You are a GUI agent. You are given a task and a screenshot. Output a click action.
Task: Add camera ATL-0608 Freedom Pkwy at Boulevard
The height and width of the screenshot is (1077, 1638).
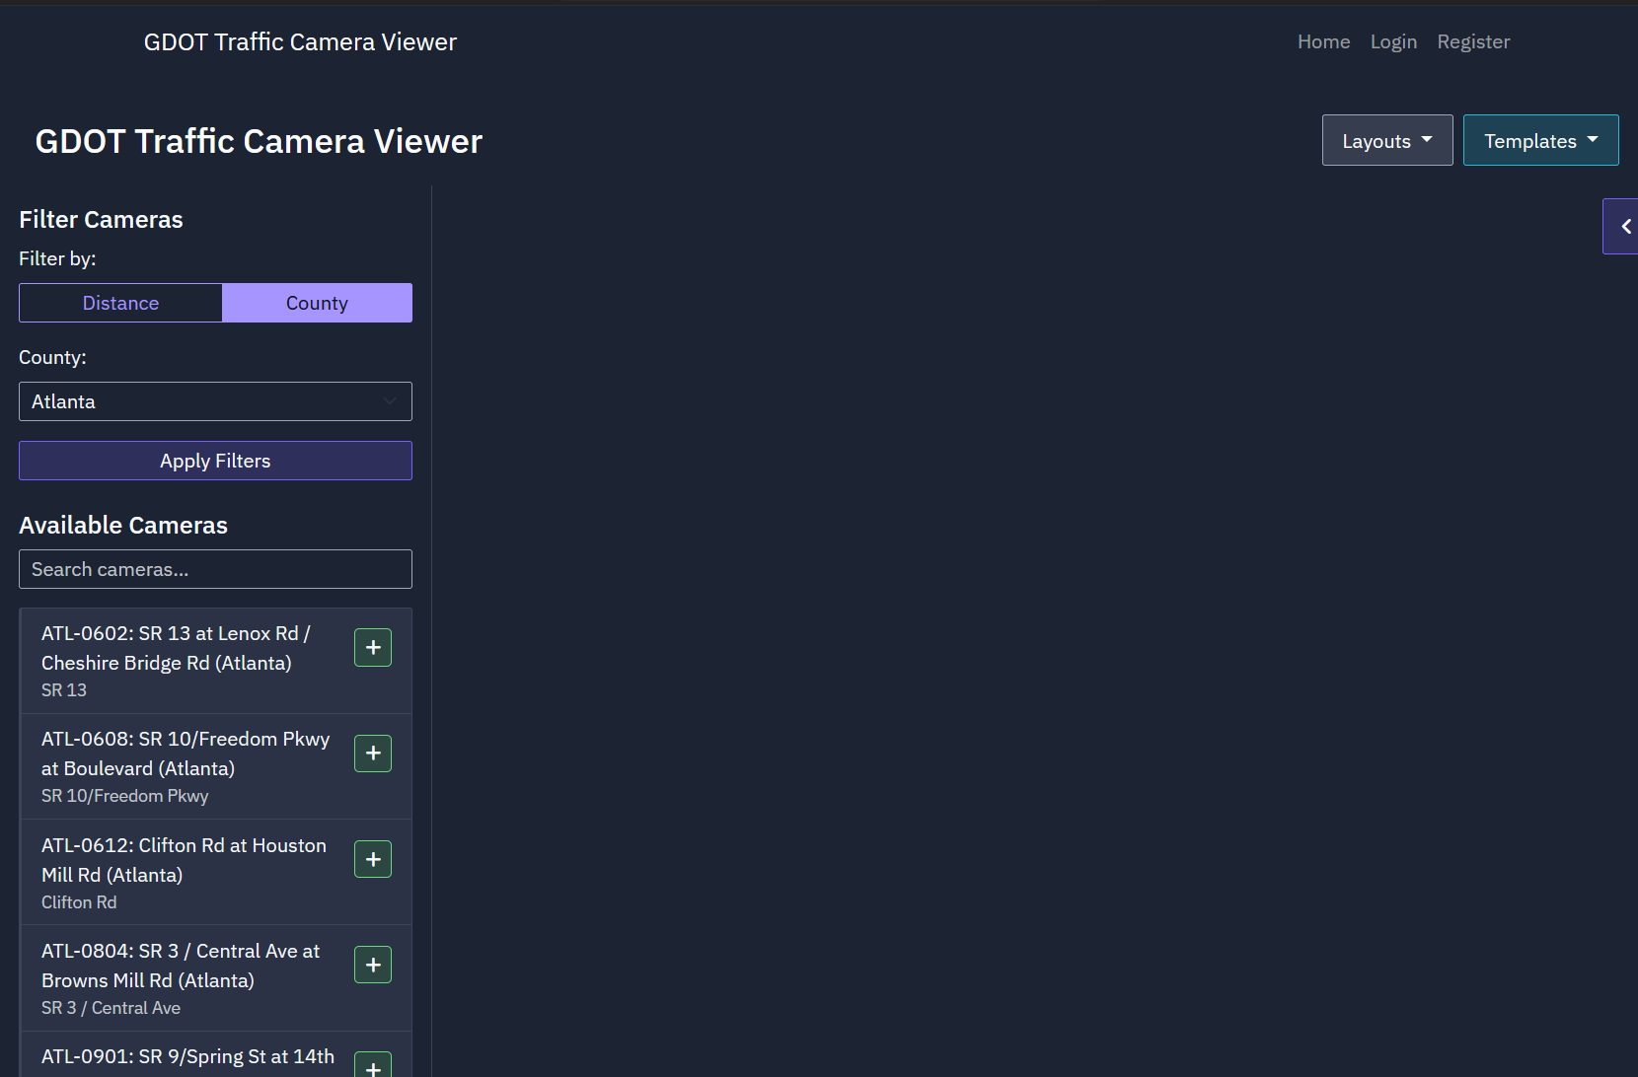373,754
